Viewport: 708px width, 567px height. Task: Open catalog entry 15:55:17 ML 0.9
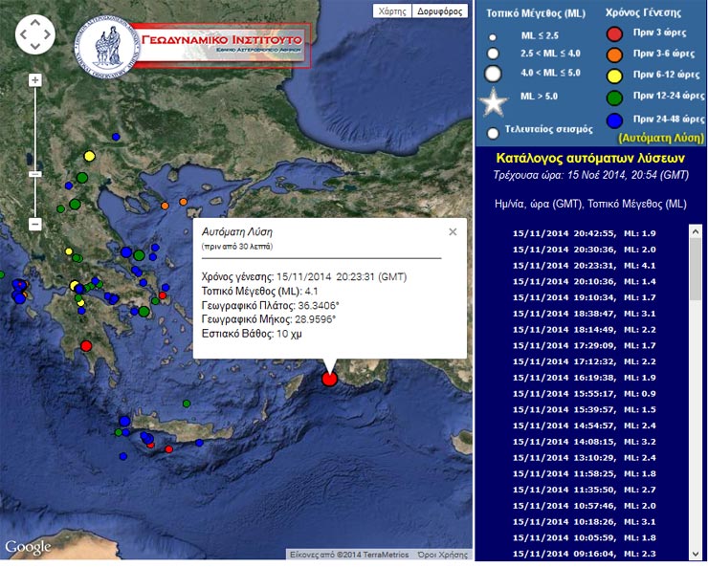[x=585, y=394]
